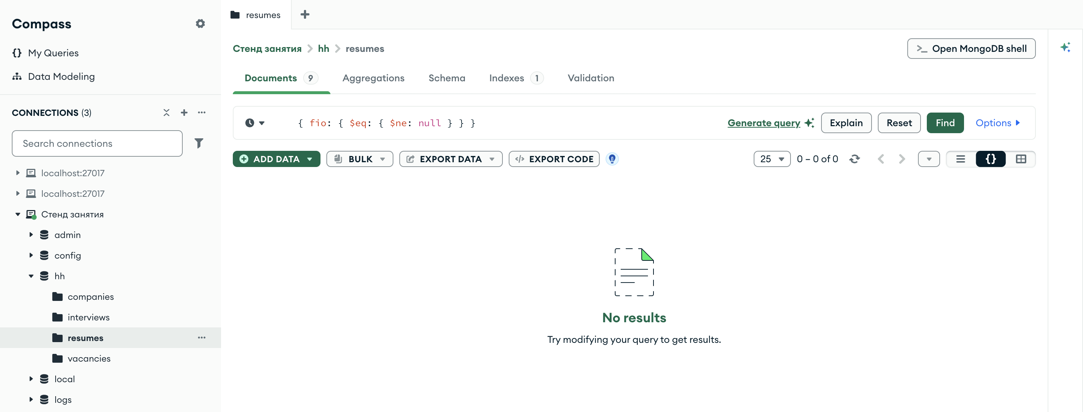
Task: Switch to Indexes tab
Action: coord(516,78)
